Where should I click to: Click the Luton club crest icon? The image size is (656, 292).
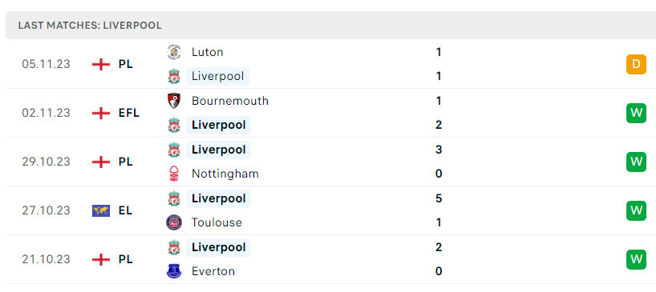174,52
